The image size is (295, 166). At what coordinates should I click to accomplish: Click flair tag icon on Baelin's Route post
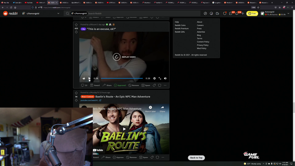152,157
